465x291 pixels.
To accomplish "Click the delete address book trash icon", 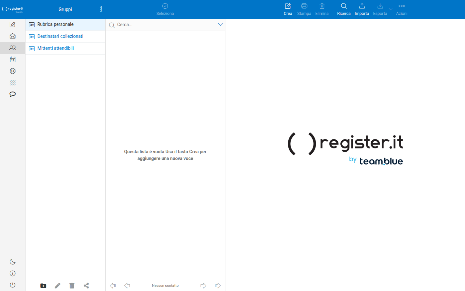I will click(x=72, y=286).
